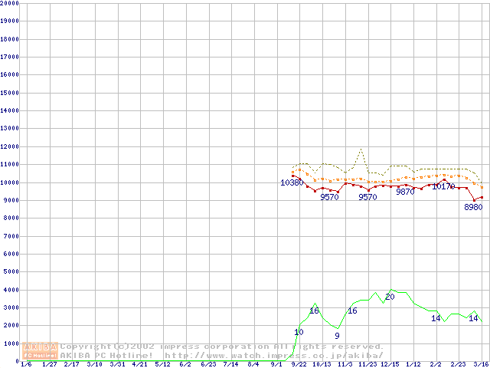Click the 12/15 date axis label
490x368 pixels.
(x=390, y=365)
